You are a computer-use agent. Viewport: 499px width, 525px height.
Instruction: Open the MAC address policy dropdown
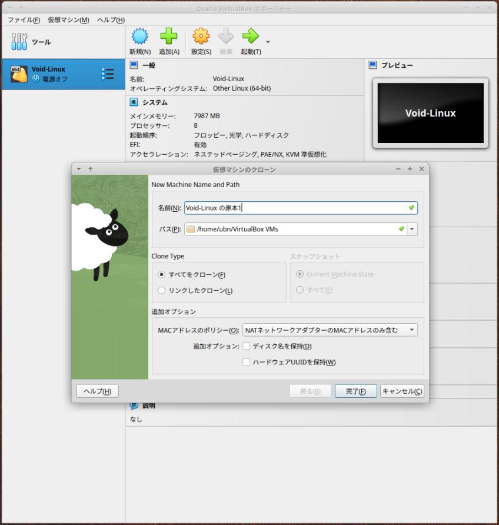pos(330,330)
